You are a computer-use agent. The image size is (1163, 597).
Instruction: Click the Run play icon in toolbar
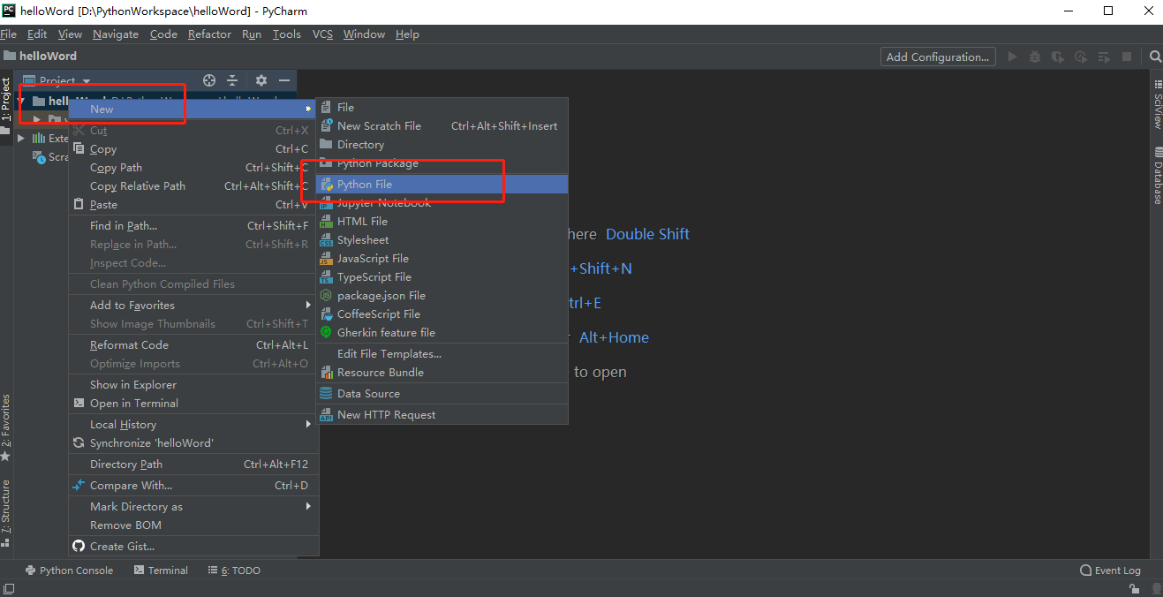(1012, 57)
